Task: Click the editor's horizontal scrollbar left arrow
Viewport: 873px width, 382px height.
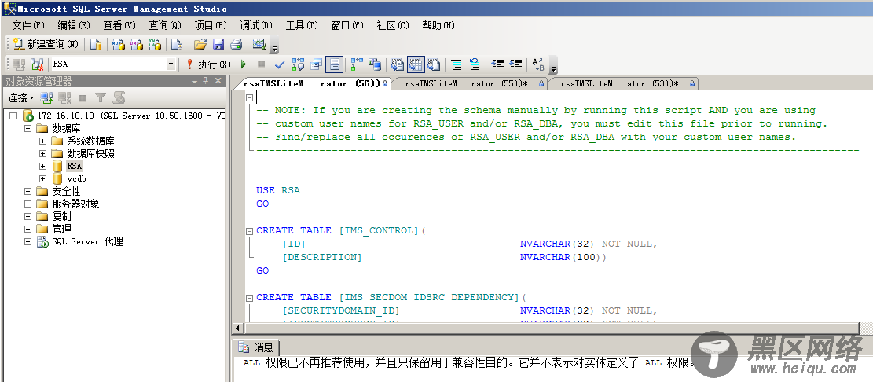Action: (238, 329)
